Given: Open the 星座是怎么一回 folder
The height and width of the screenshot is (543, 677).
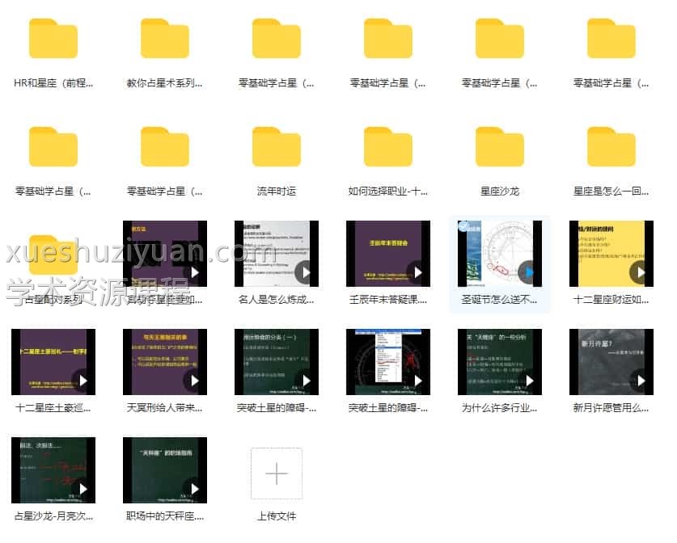Looking at the screenshot, I should 611,148.
